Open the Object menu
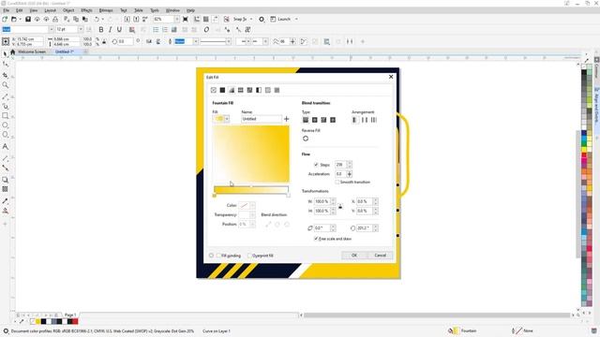Screen dimensions: 600x337 (68, 10)
